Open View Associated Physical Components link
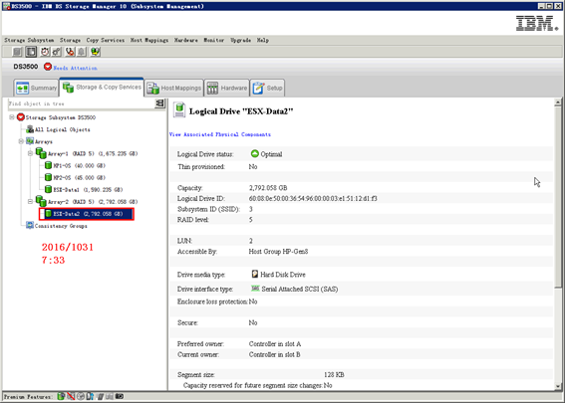Viewport: 565px width, 403px height. click(x=220, y=134)
